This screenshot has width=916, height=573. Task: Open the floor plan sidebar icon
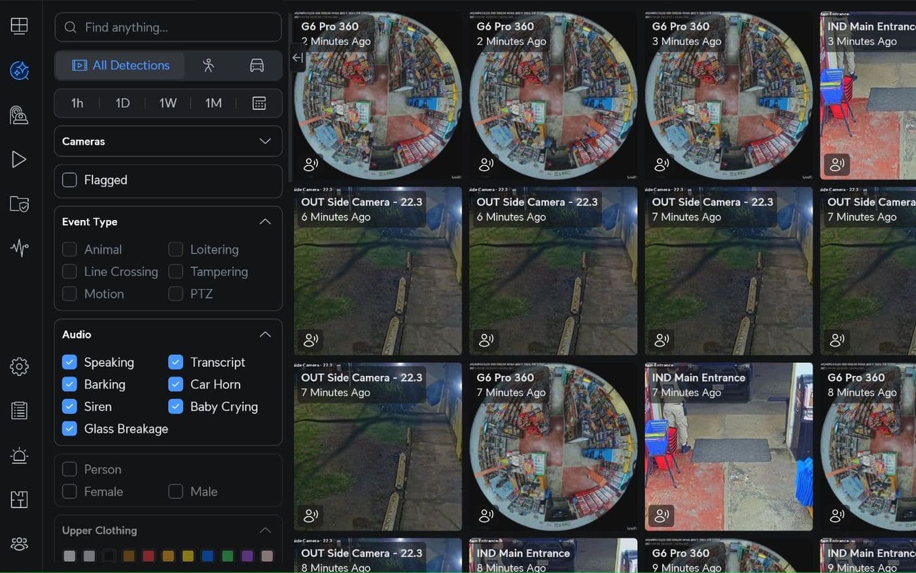point(19,499)
